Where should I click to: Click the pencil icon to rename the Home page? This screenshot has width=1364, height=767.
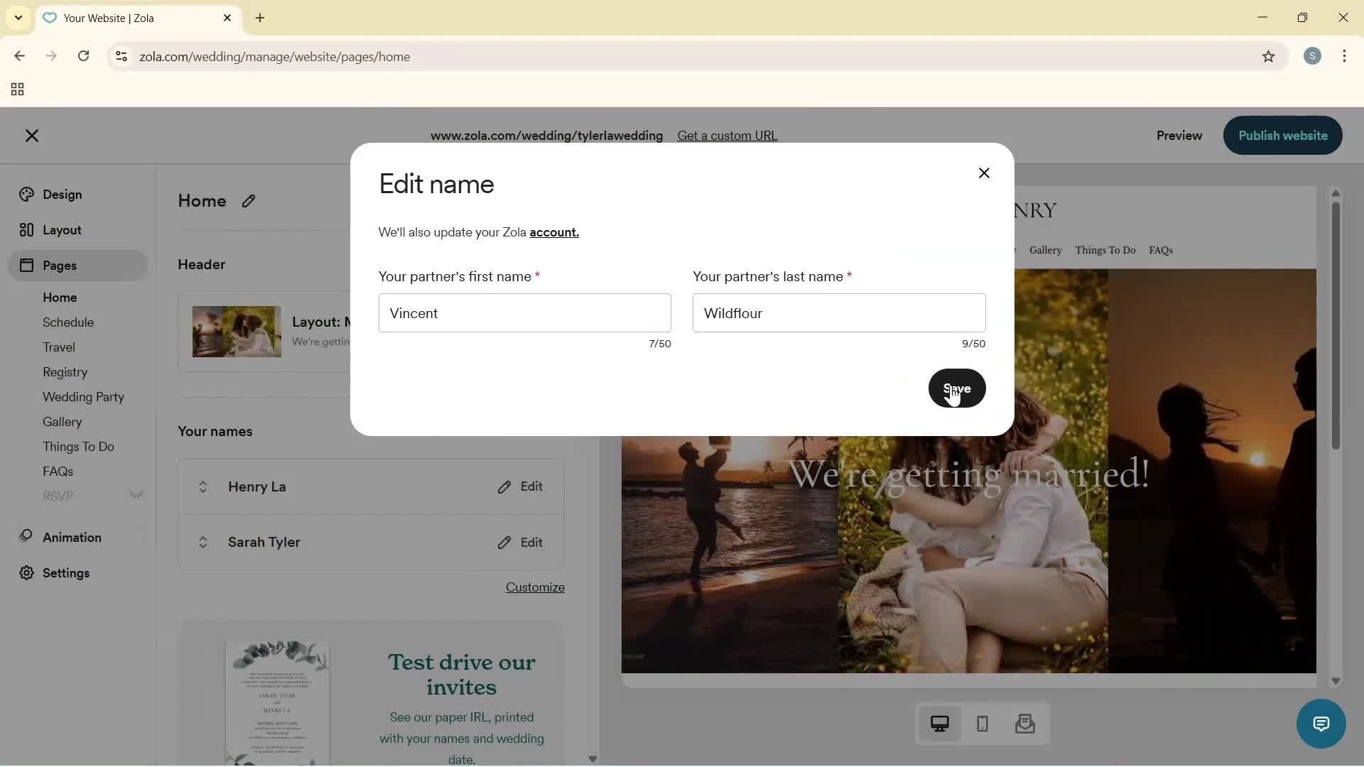coord(249,201)
